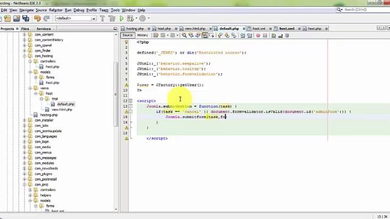Click Previous Bookmark icon
This screenshot has width=390, height=219.
click(x=220, y=35)
